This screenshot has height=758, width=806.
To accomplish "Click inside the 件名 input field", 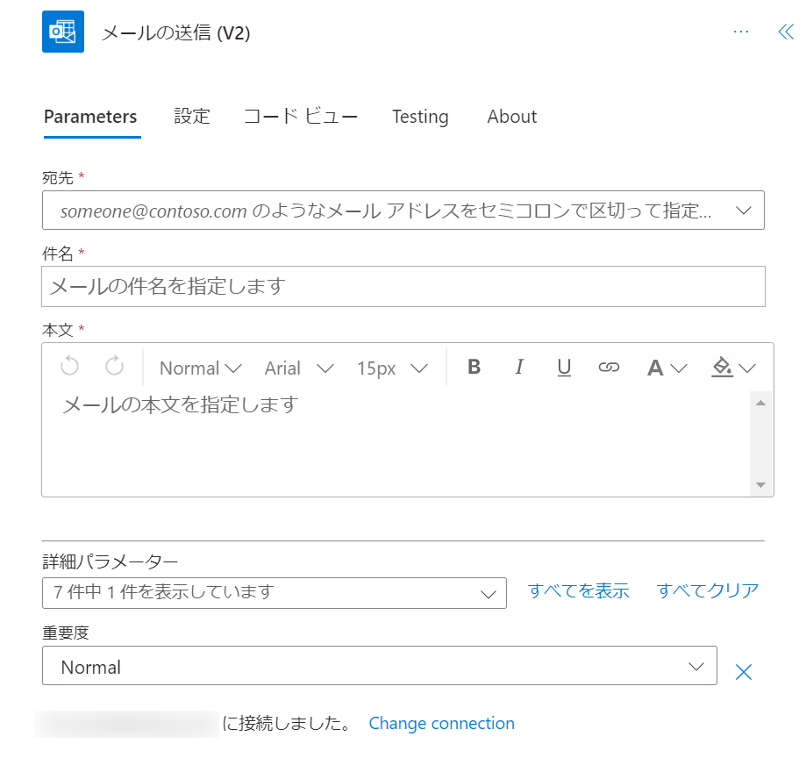I will point(403,286).
